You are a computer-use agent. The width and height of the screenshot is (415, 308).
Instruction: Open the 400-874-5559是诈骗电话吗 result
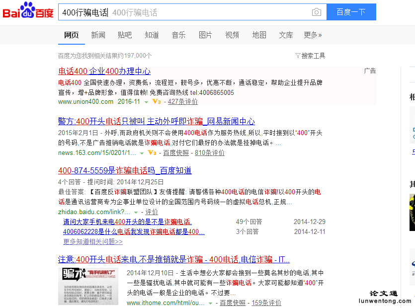(125, 170)
